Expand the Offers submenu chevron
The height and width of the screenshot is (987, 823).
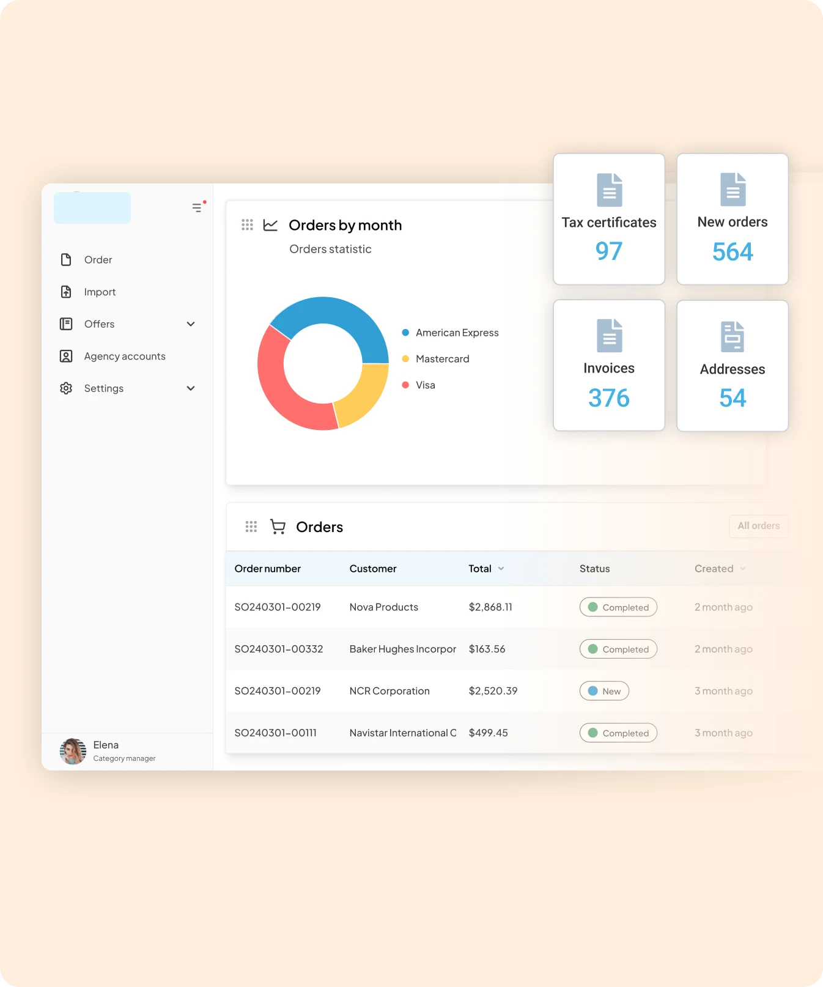[191, 324]
